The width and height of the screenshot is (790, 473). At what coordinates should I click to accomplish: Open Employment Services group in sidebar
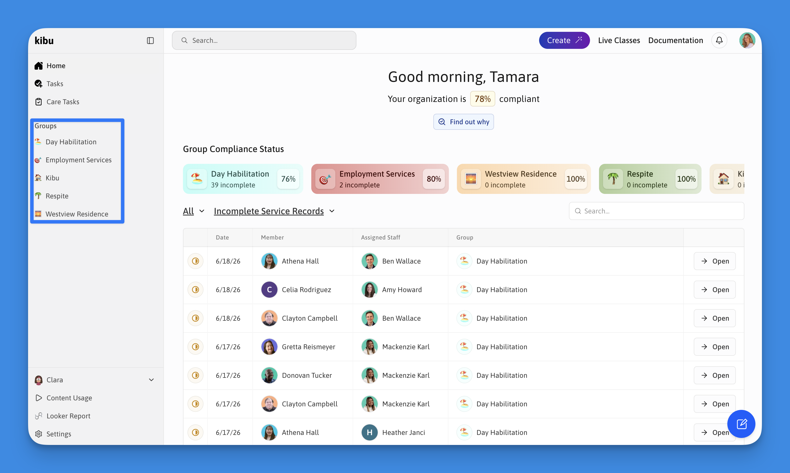[x=73, y=160]
